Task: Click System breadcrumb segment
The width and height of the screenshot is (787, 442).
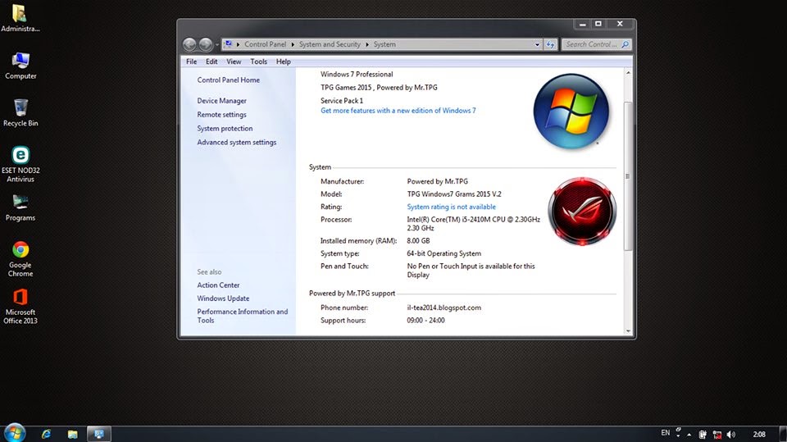Action: click(384, 44)
